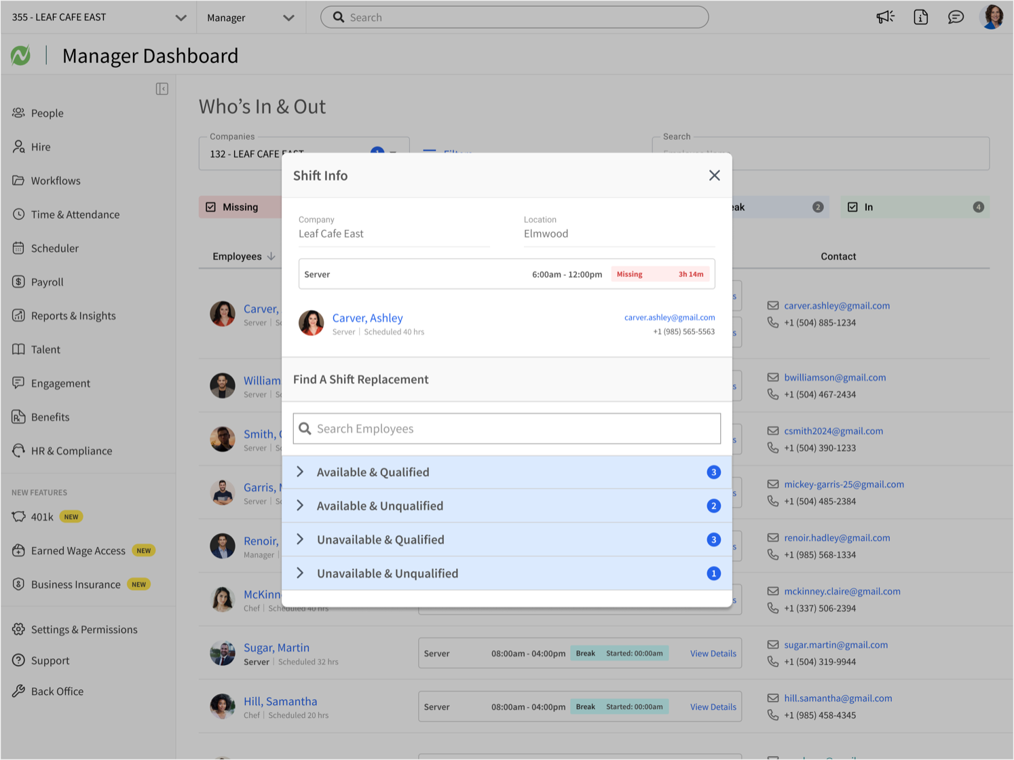Open the Companies dropdown

304,153
